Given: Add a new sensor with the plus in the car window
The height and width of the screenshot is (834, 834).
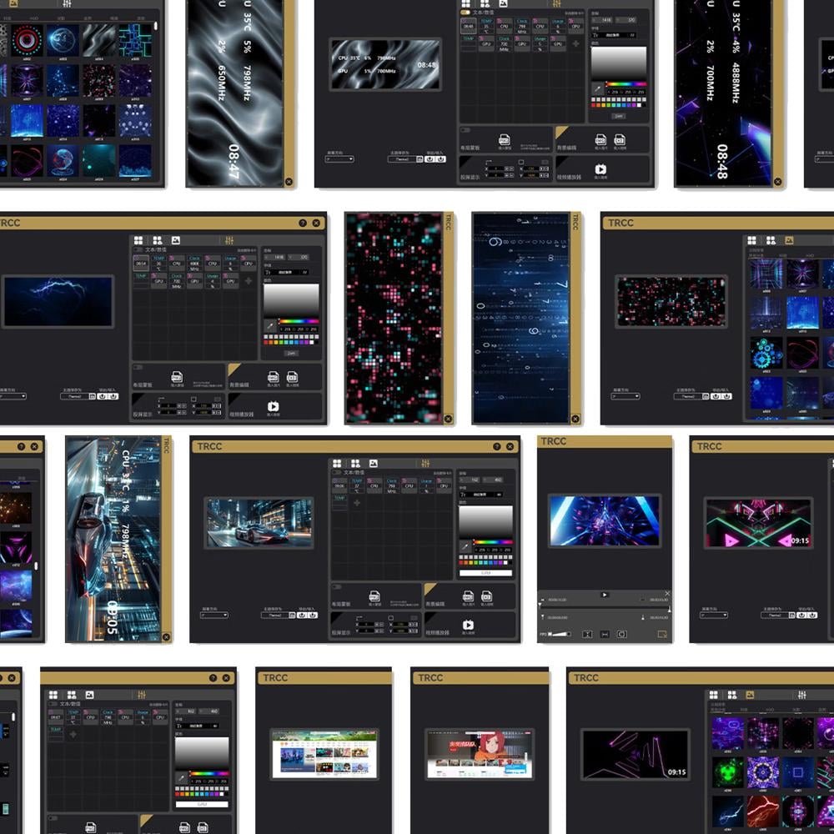Looking at the screenshot, I should point(357,502).
